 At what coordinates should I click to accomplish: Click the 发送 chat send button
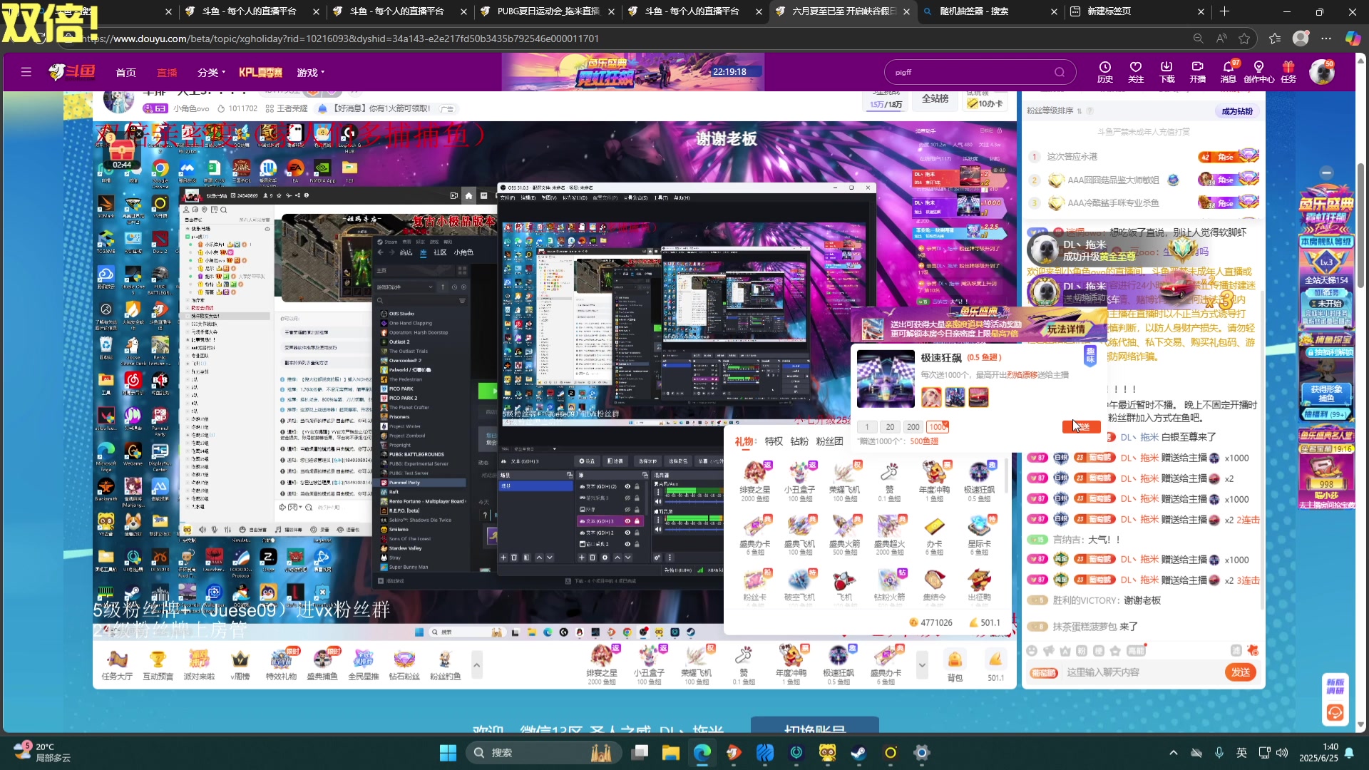pyautogui.click(x=1241, y=672)
